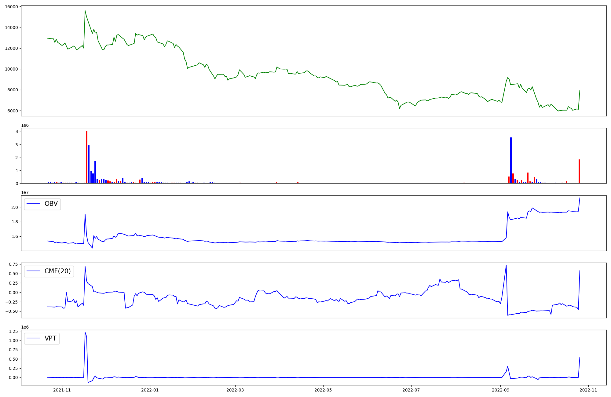
Task: Click the 6000 price axis label
Action: [x=13, y=111]
